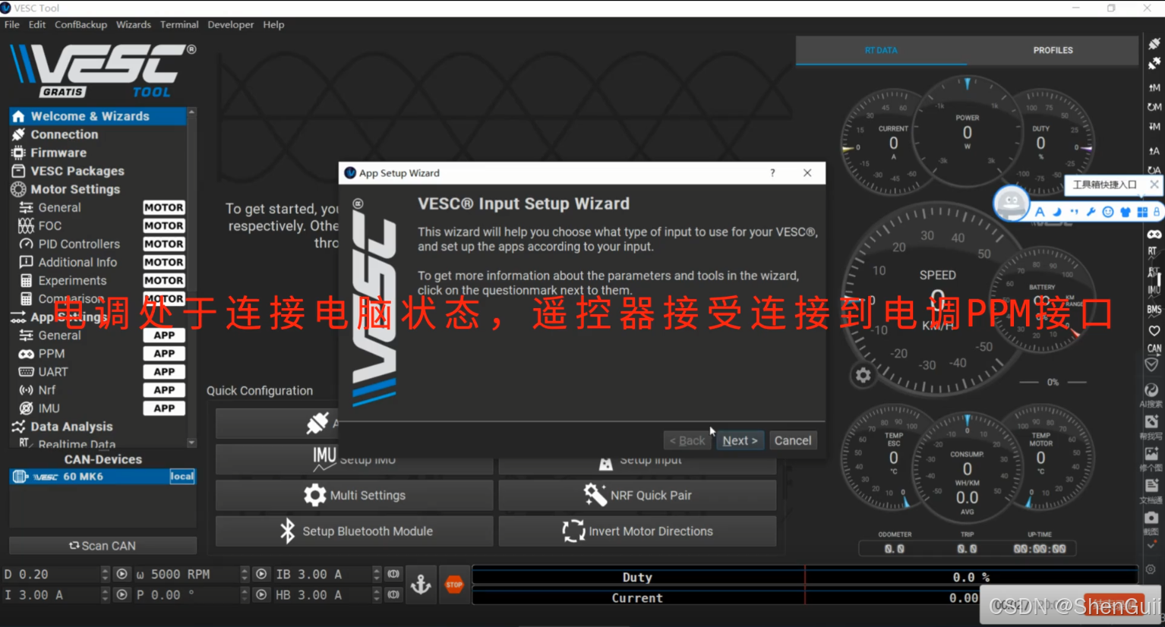The height and width of the screenshot is (627, 1165).
Task: Click the NRF Quick Pair button
Action: pos(637,495)
